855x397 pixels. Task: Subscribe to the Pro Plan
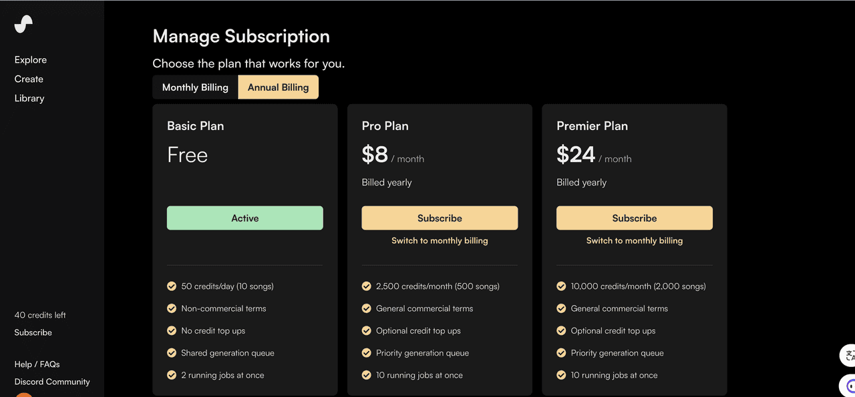pos(440,218)
